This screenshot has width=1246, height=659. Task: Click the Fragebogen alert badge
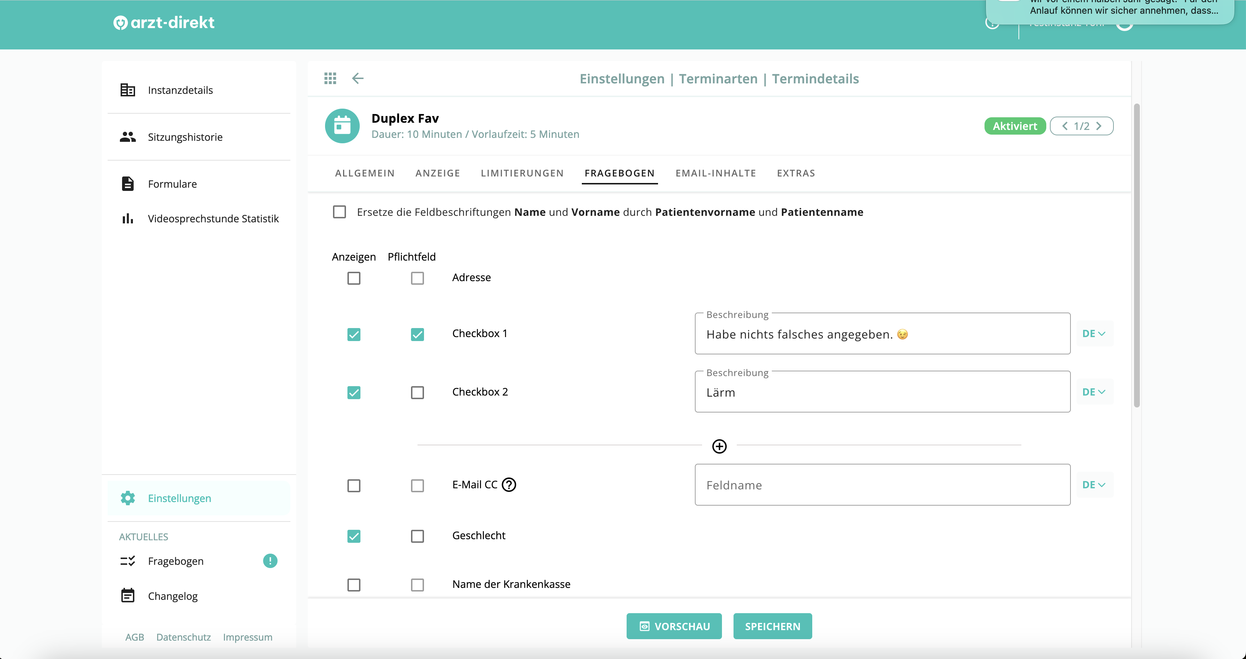pos(270,561)
